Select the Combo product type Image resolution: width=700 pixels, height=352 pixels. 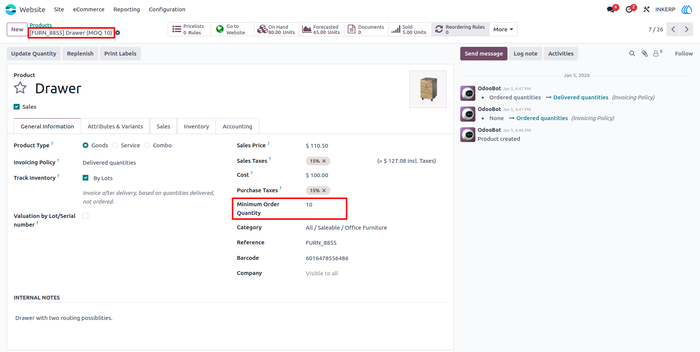pos(147,145)
